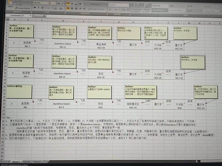Click the Insert Worksheet tab icon
222x166 pixels.
pyautogui.click(x=45, y=162)
